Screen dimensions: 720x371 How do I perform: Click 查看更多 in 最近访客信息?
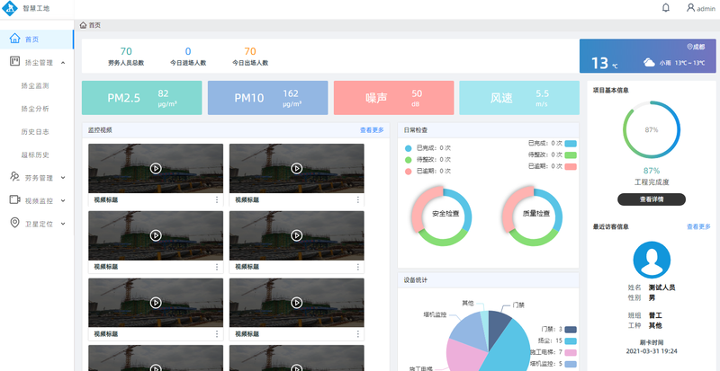698,226
